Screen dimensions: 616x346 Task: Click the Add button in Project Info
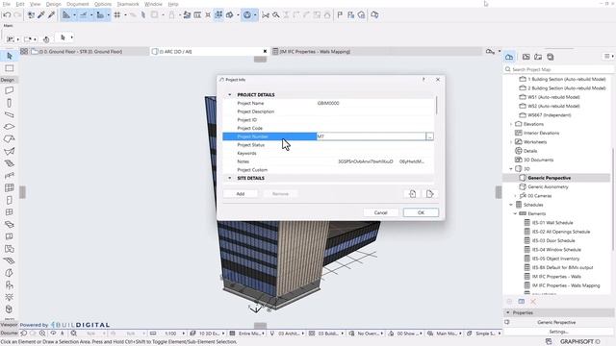point(241,194)
